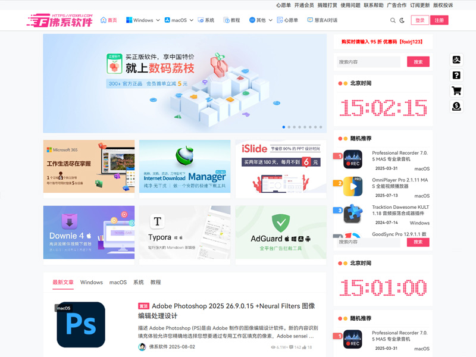Image resolution: width=476 pixels, height=357 pixels.
Task: Expand the Windows category dropdown
Action: pos(157,20)
